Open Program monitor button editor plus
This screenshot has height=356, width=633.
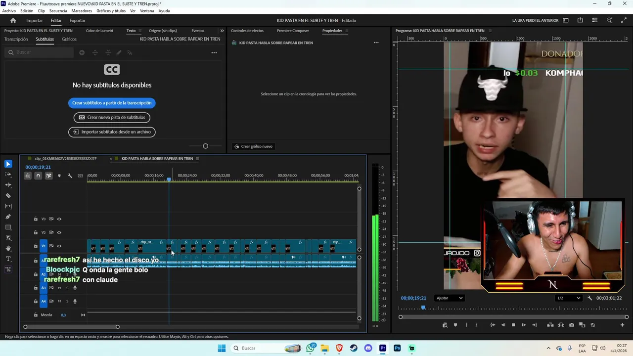[x=623, y=325]
